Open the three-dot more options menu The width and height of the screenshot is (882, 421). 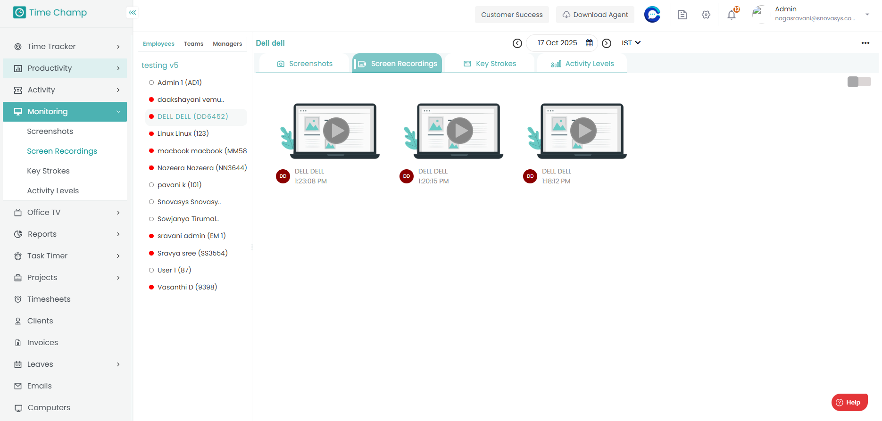coord(865,43)
